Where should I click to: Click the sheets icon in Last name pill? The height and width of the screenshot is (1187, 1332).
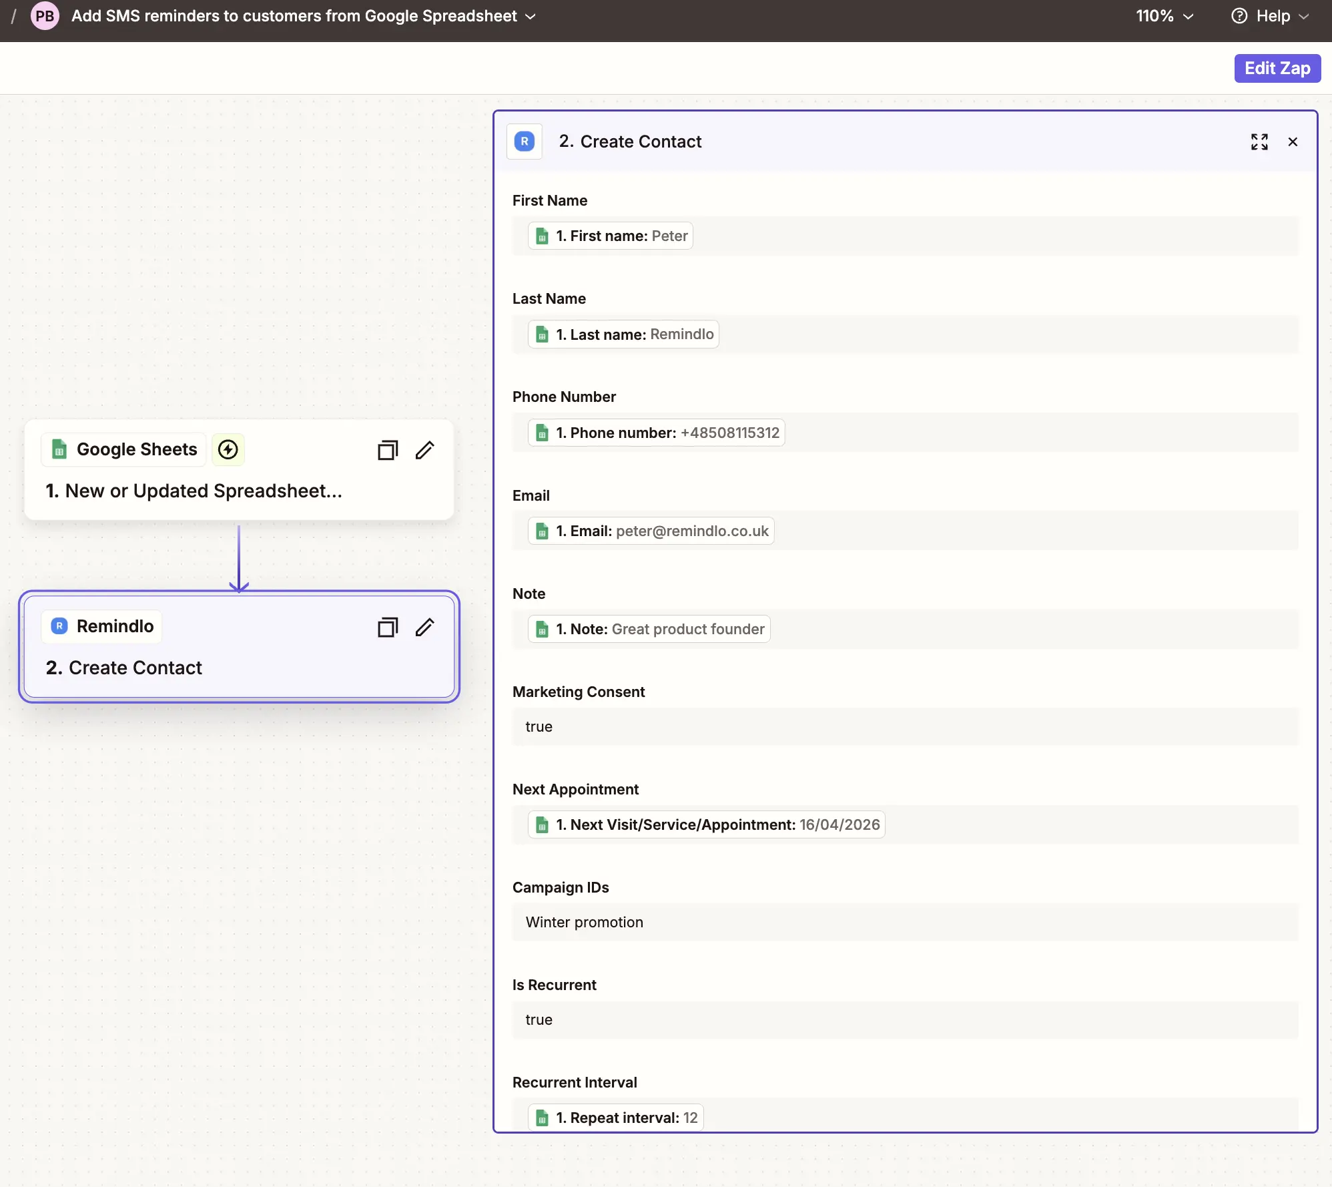[x=543, y=334]
